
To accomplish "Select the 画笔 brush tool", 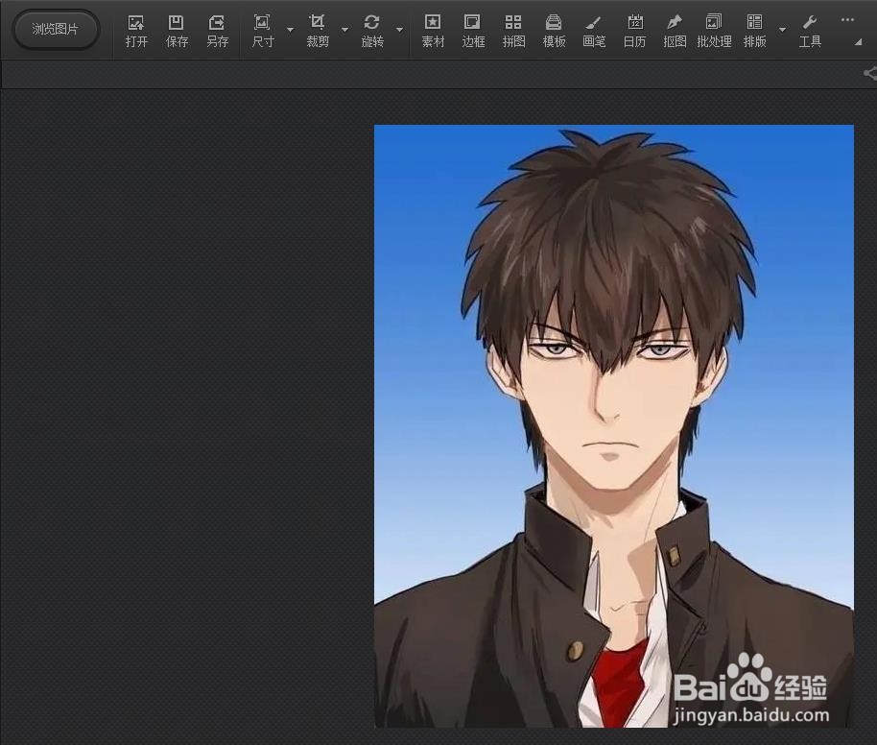I will tap(593, 31).
